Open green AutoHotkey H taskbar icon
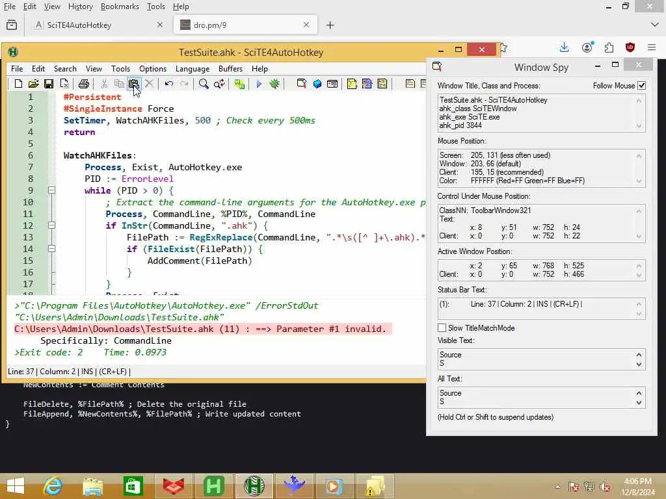 (213, 486)
